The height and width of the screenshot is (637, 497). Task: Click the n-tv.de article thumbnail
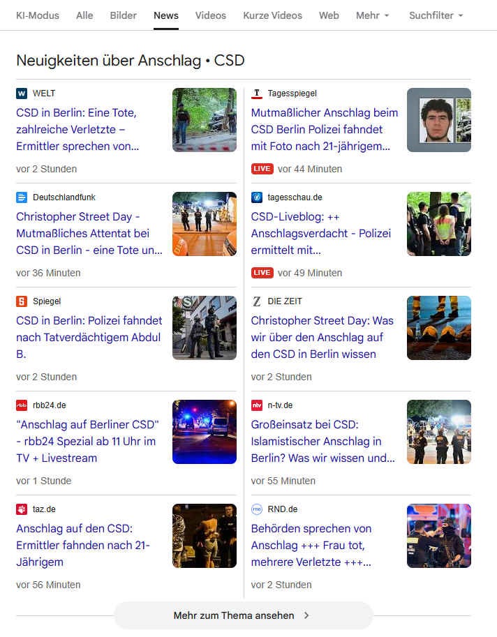(439, 432)
